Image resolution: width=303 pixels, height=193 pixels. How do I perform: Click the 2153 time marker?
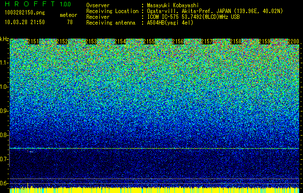(91, 41)
